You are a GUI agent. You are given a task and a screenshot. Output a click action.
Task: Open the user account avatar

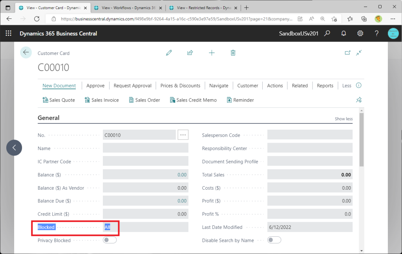pos(393,34)
